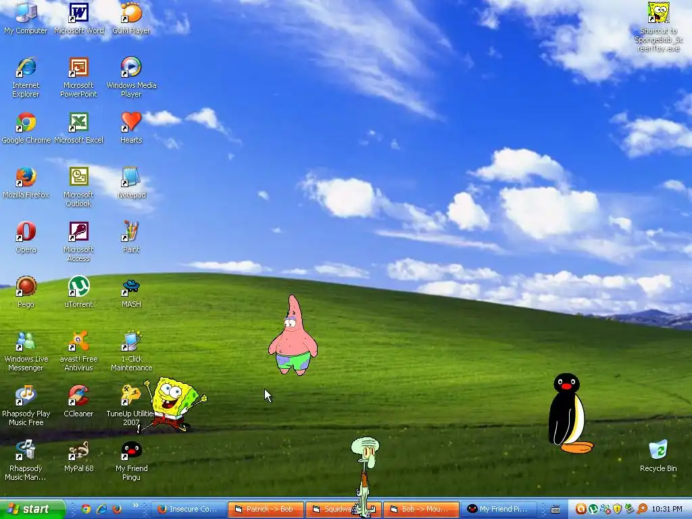This screenshot has height=519, width=692.
Task: Select the Opera browser shortcut
Action: point(26,237)
